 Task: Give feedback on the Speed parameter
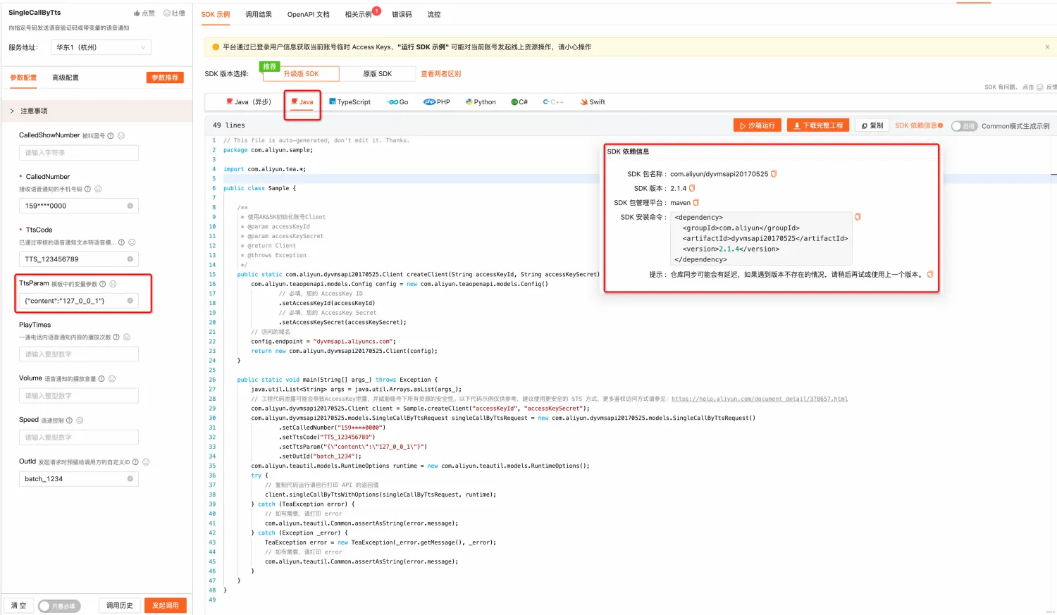(x=80, y=421)
